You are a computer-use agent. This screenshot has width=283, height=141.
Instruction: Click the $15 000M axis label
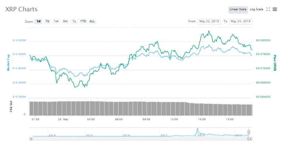[x=19, y=97]
